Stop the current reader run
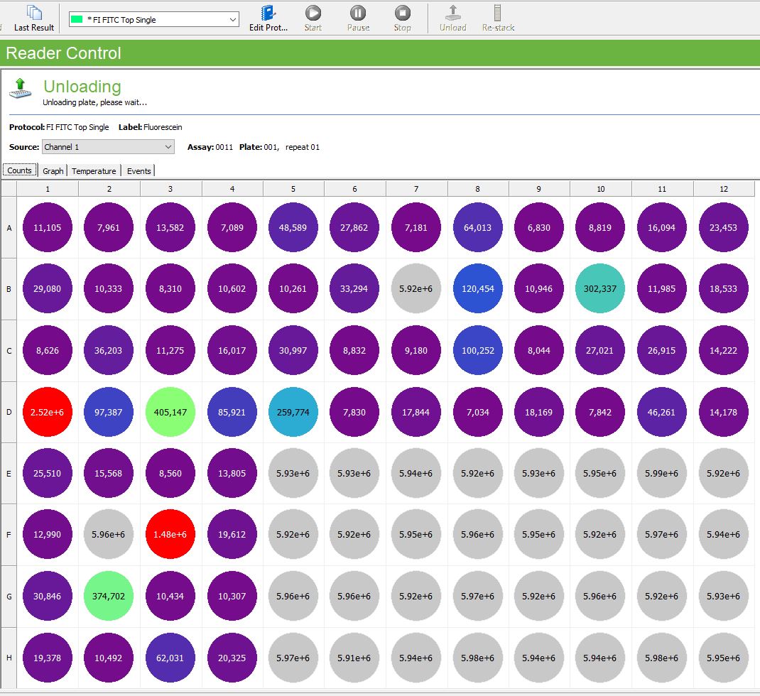 [x=402, y=18]
